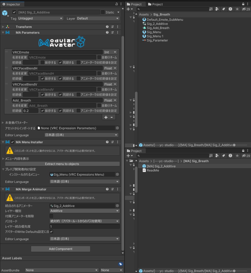Pick object for Sig_Menu field
Viewport: 251px width, 273px height.
tap(117, 174)
